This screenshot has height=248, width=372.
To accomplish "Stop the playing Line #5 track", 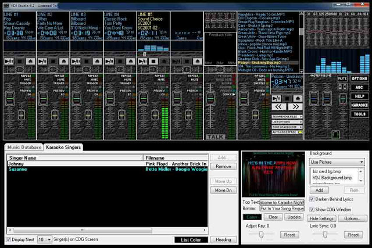I will [153, 62].
